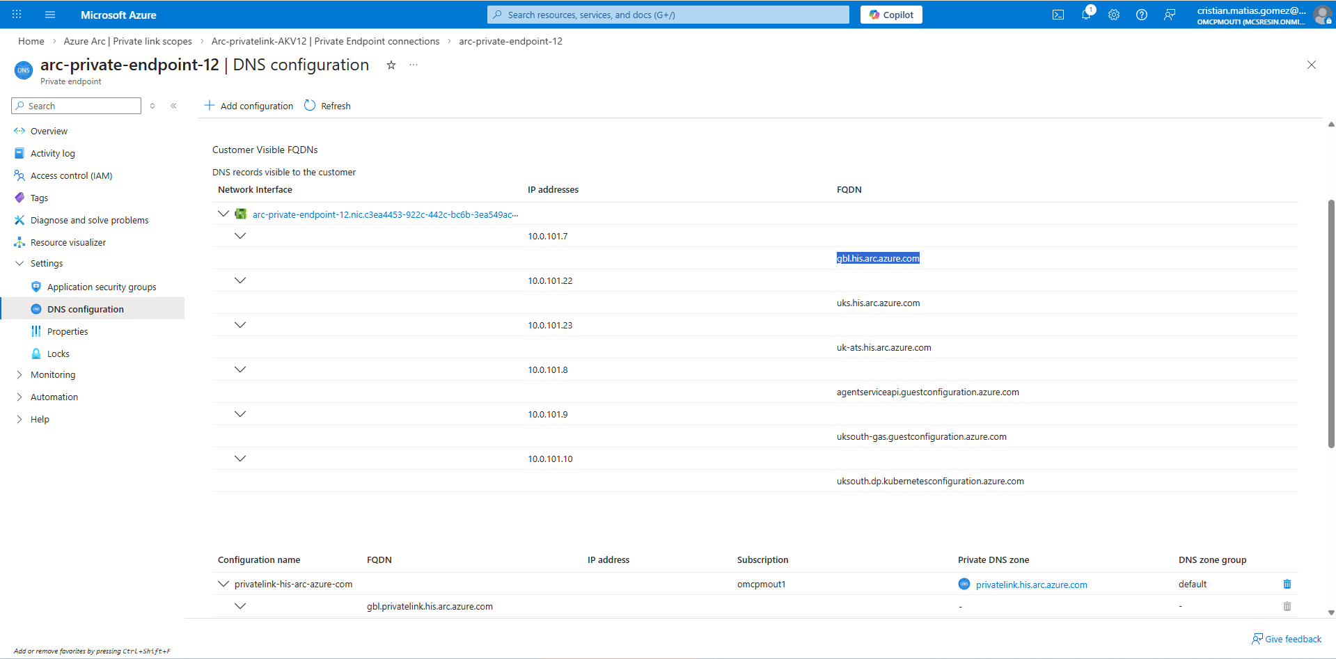Screen dimensions: 1336x659
Task: Open Resource visualizer
Action: coord(68,241)
